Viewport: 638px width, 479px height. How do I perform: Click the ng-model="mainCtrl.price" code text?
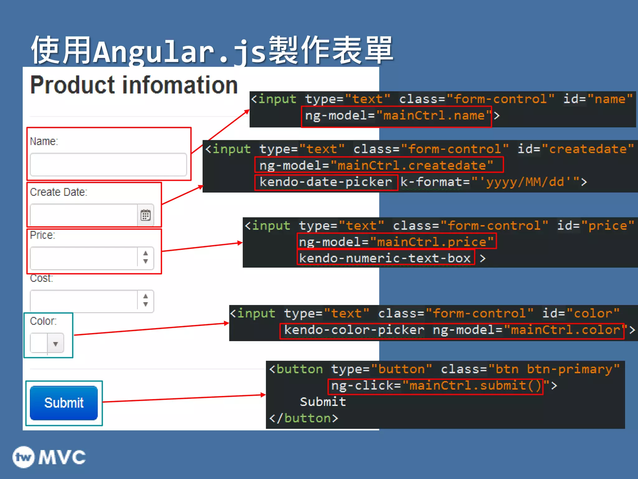pyautogui.click(x=396, y=242)
